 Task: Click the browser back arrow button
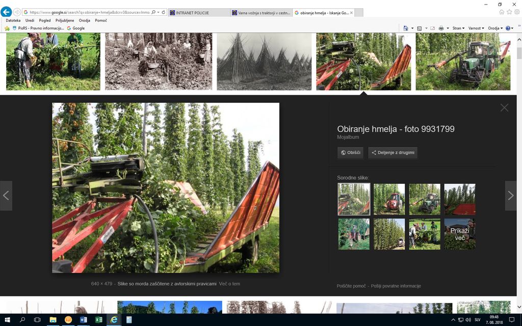tap(7, 12)
